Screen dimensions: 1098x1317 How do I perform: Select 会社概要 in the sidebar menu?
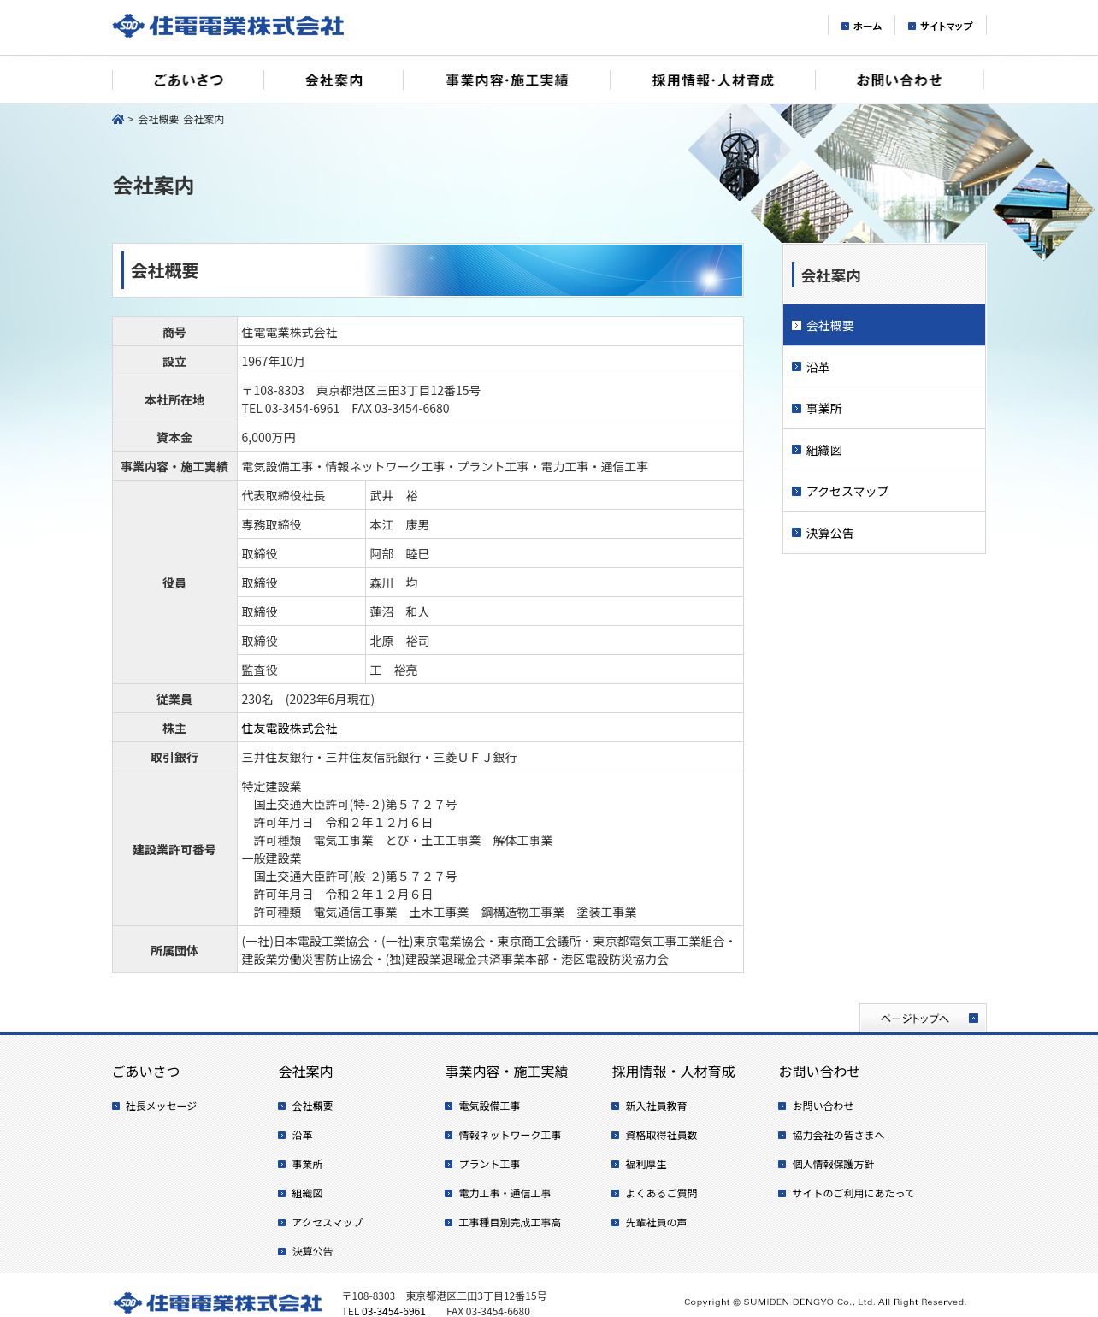(884, 325)
